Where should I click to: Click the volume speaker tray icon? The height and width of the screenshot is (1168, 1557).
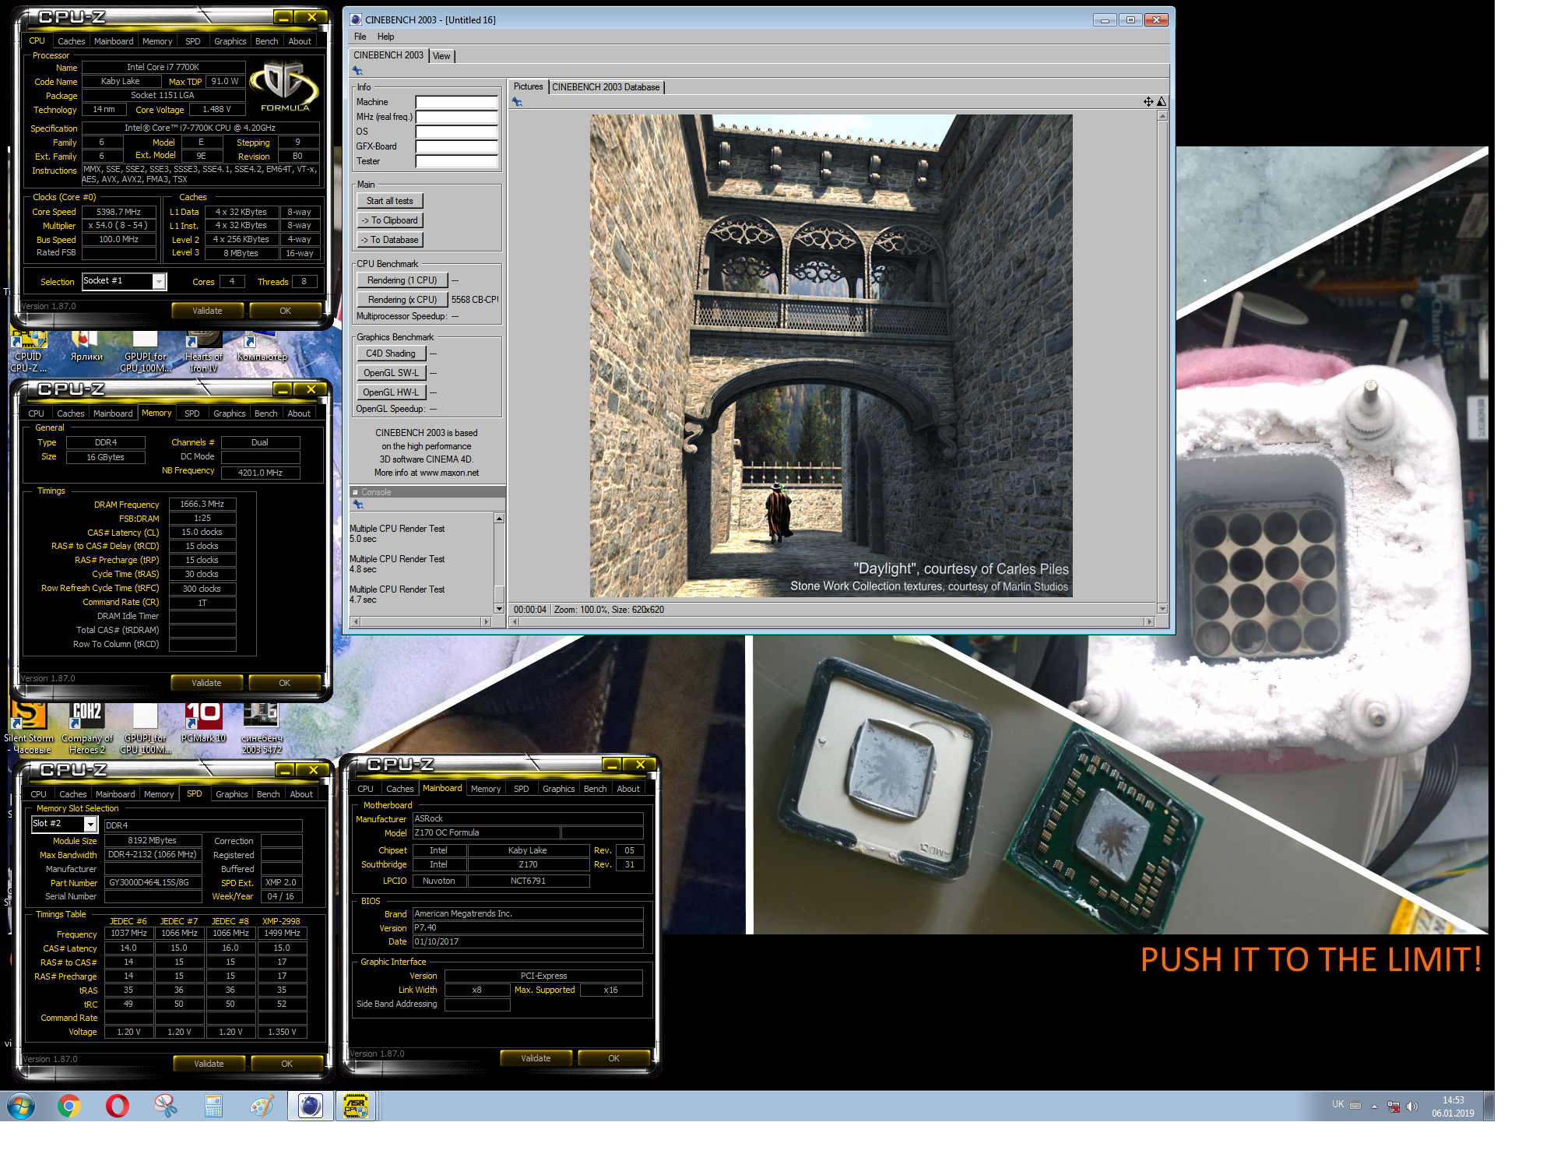1412,1106
